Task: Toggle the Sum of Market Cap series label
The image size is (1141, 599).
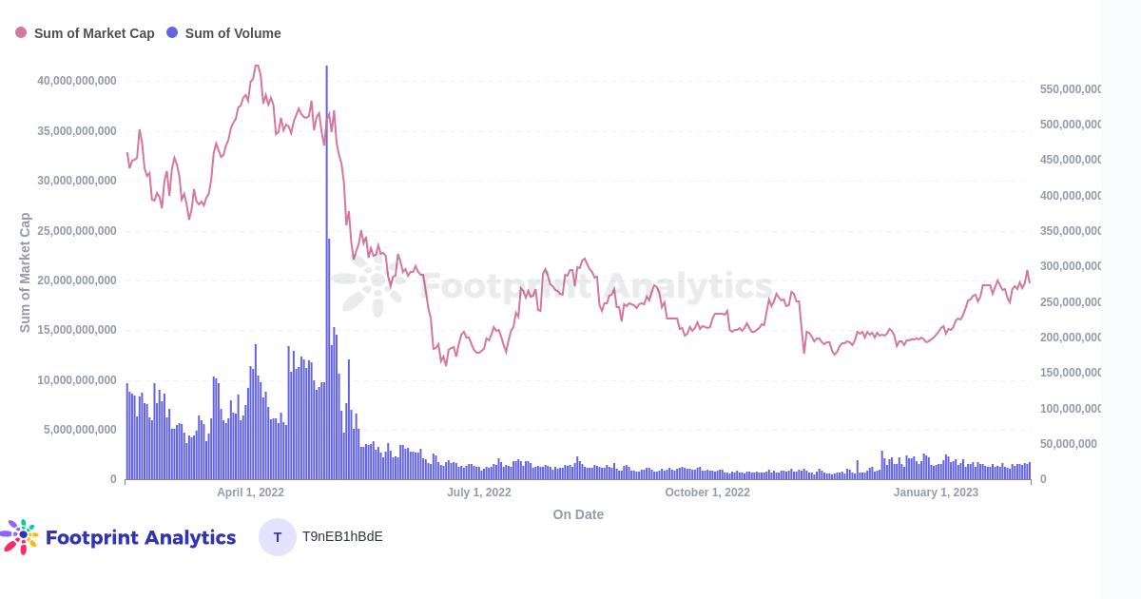Action: [x=94, y=33]
